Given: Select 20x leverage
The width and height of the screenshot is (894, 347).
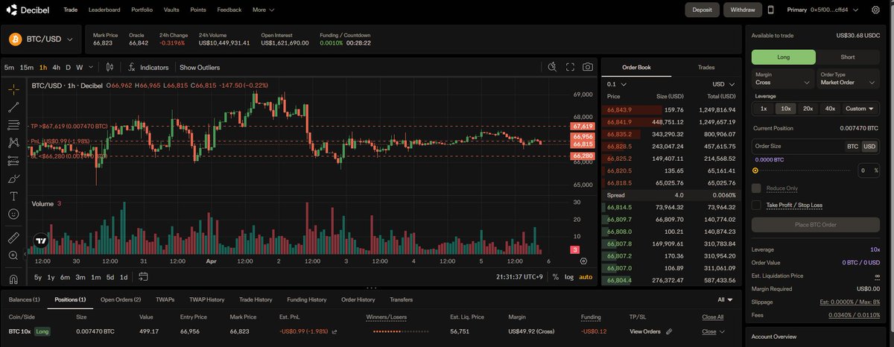Looking at the screenshot, I should (808, 109).
